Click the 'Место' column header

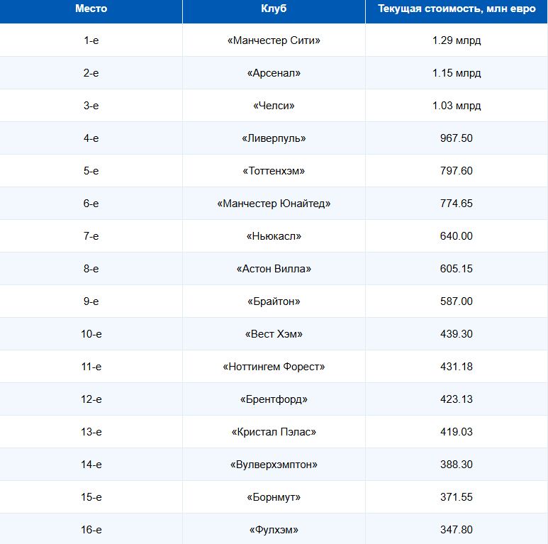(91, 11)
